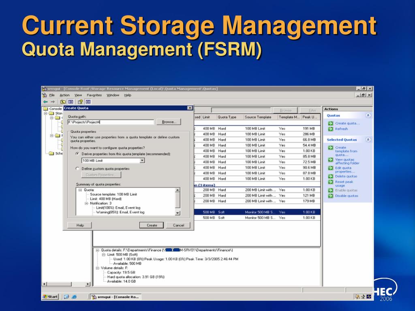Toggle the Show/Hide Action Pane toolbar icon
Viewport: 415px width, 311px height.
point(88,102)
